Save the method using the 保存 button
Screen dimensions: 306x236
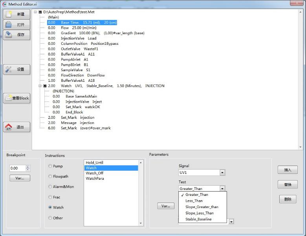pos(16,35)
